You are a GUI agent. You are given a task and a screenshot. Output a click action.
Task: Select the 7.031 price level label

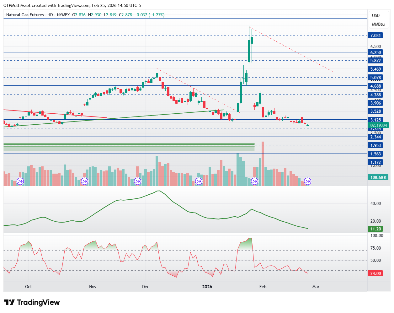point(375,35)
